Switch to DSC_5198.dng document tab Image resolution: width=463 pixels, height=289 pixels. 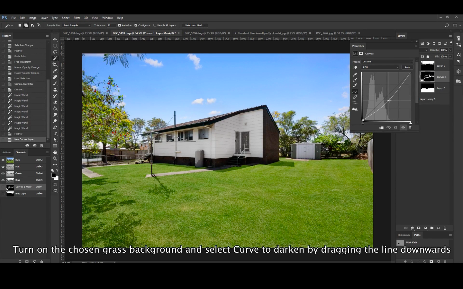pos(83,33)
